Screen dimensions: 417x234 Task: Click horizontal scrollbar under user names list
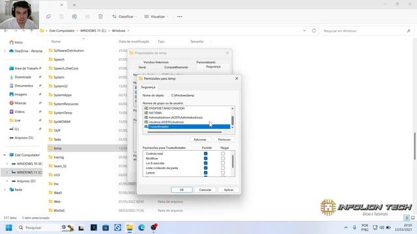pyautogui.click(x=184, y=132)
